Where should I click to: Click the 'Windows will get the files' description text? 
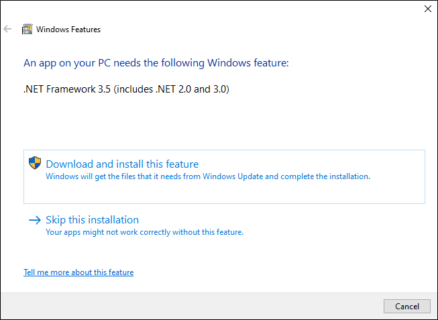(x=208, y=176)
